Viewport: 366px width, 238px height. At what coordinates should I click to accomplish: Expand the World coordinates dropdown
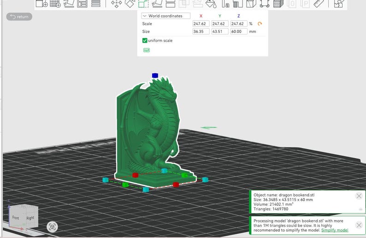click(x=165, y=16)
